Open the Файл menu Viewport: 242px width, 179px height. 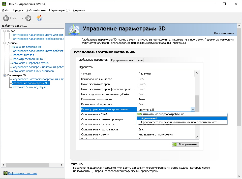(x=6, y=10)
